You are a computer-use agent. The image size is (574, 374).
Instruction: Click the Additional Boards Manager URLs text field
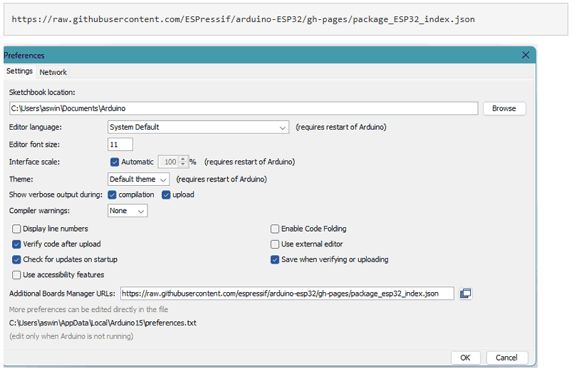[286, 294]
